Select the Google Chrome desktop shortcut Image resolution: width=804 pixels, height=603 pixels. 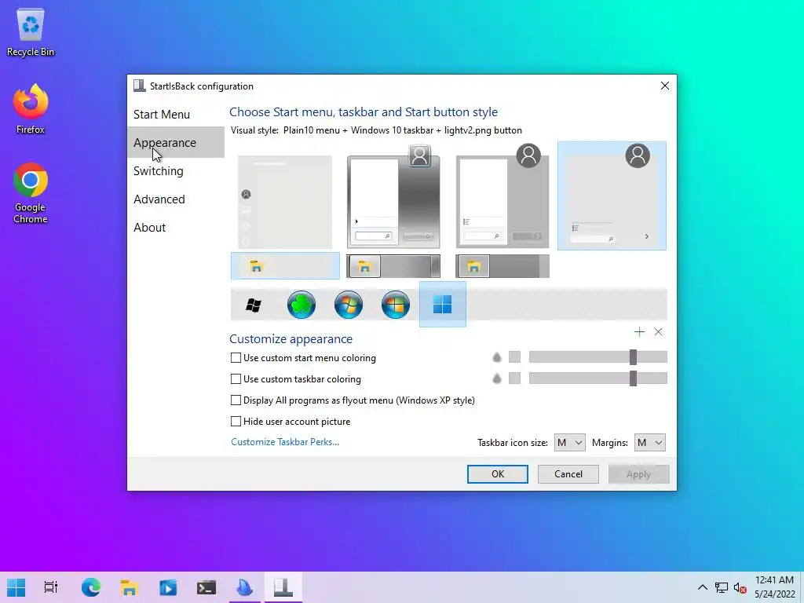pos(31,193)
